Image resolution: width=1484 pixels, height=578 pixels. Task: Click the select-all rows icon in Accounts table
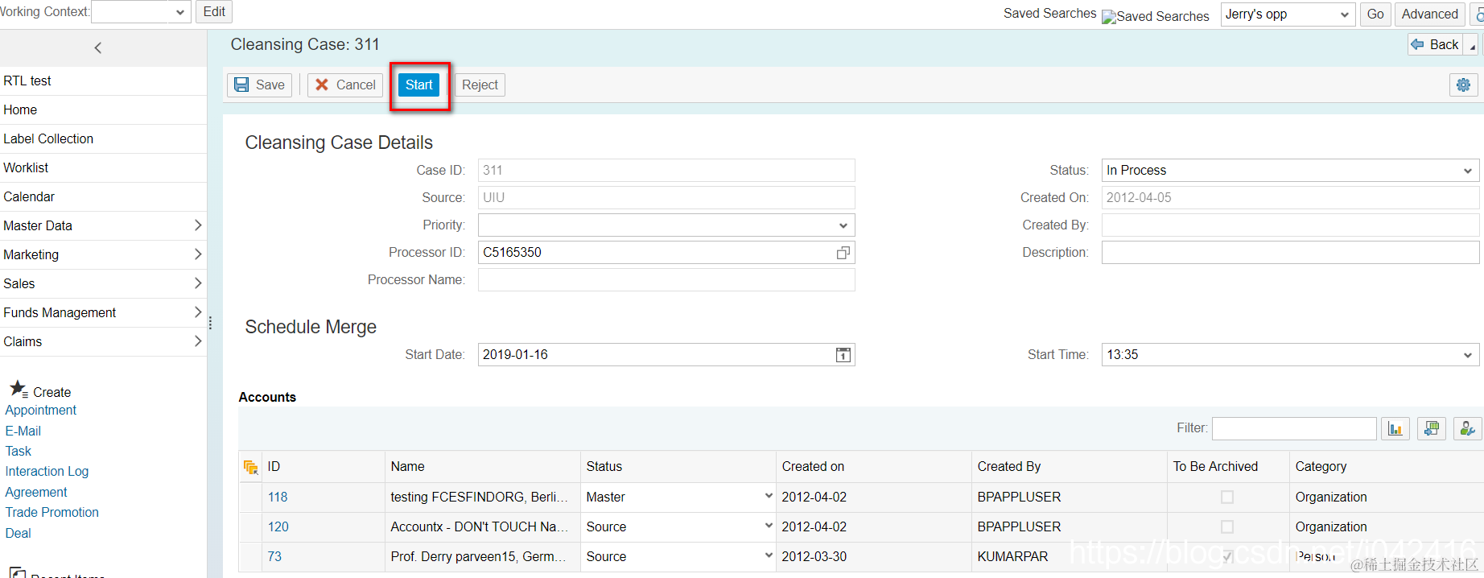250,467
